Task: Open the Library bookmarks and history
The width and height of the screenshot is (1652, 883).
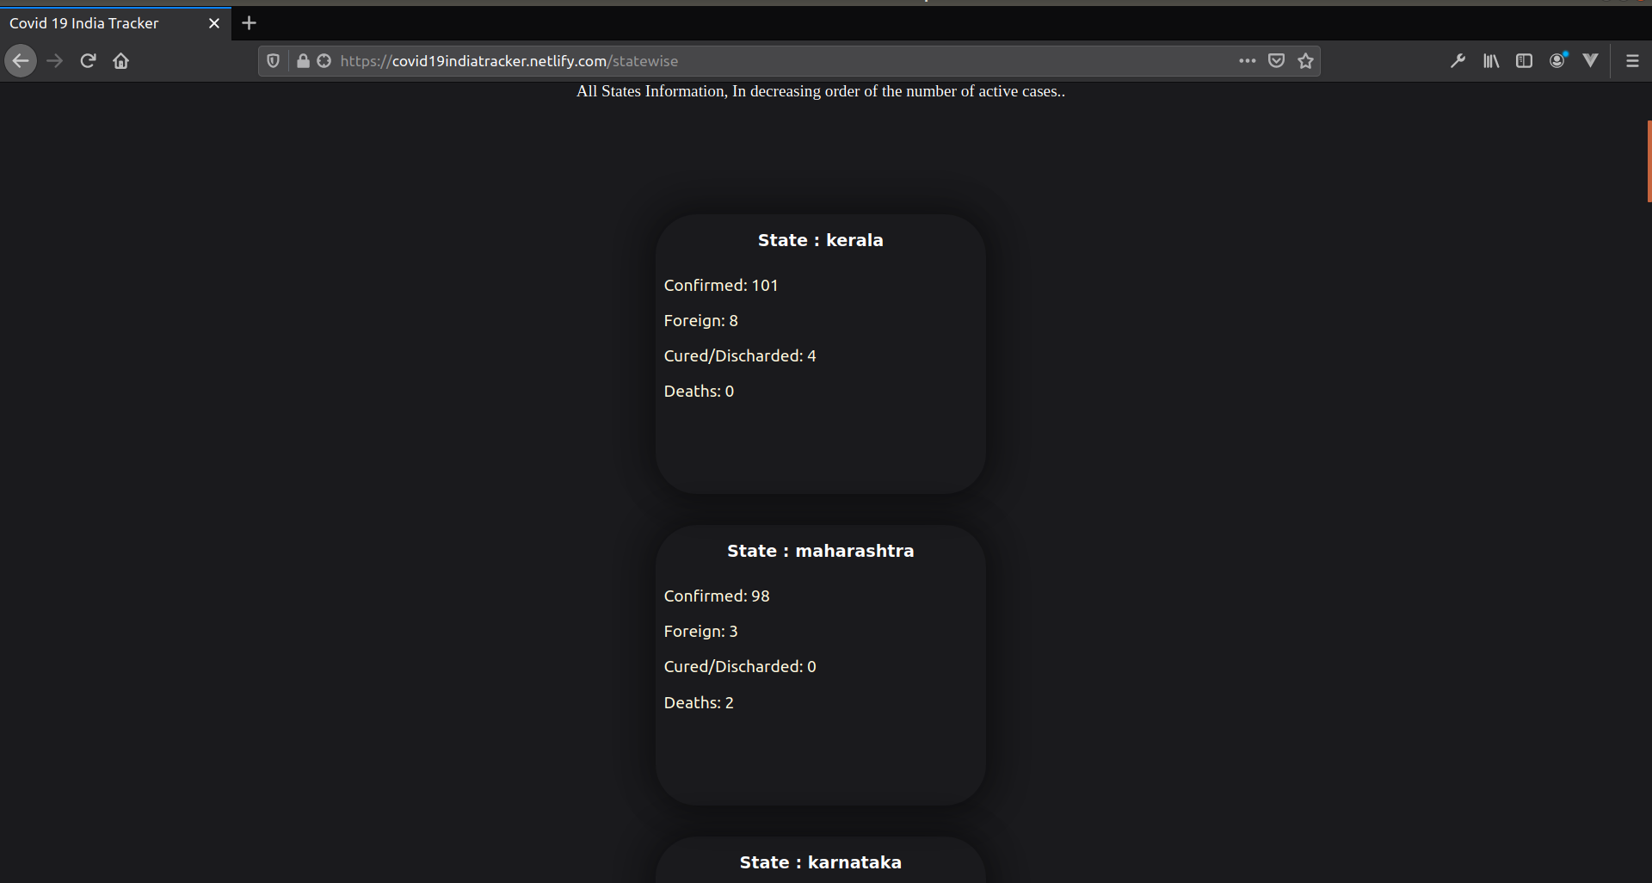Action: [1491, 61]
